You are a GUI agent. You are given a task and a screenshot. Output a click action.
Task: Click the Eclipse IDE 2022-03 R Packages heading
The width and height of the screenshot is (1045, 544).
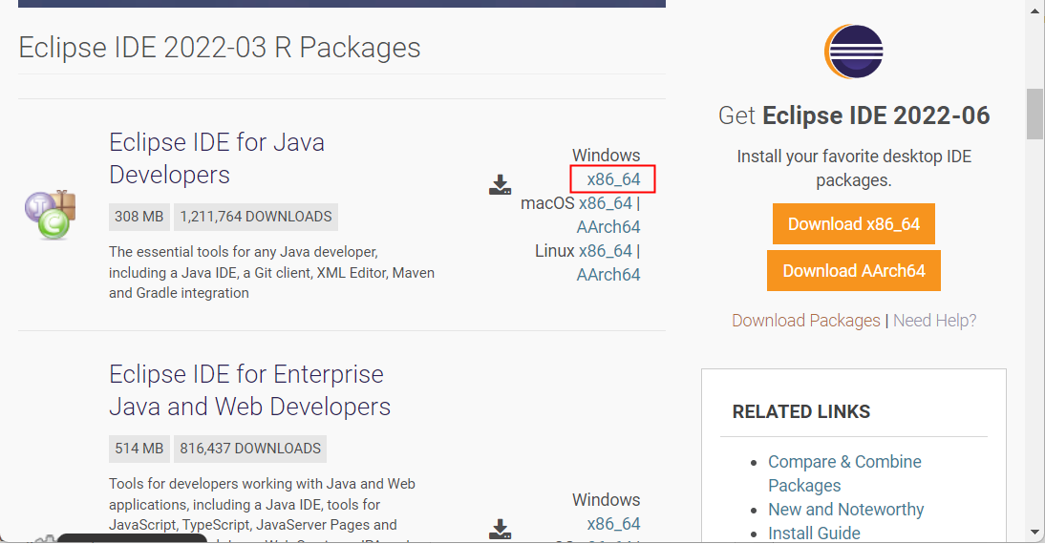click(x=220, y=48)
